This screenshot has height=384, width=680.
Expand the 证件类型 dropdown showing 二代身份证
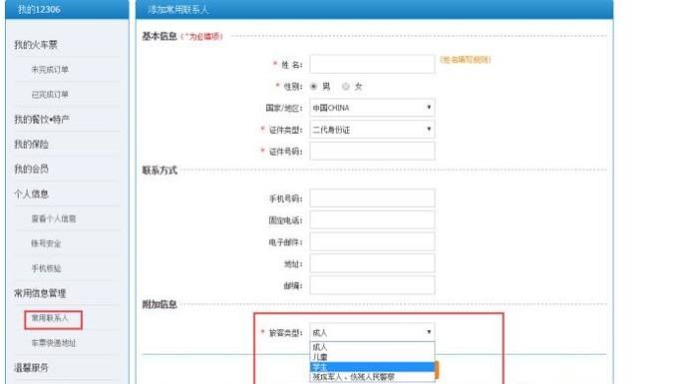[372, 130]
